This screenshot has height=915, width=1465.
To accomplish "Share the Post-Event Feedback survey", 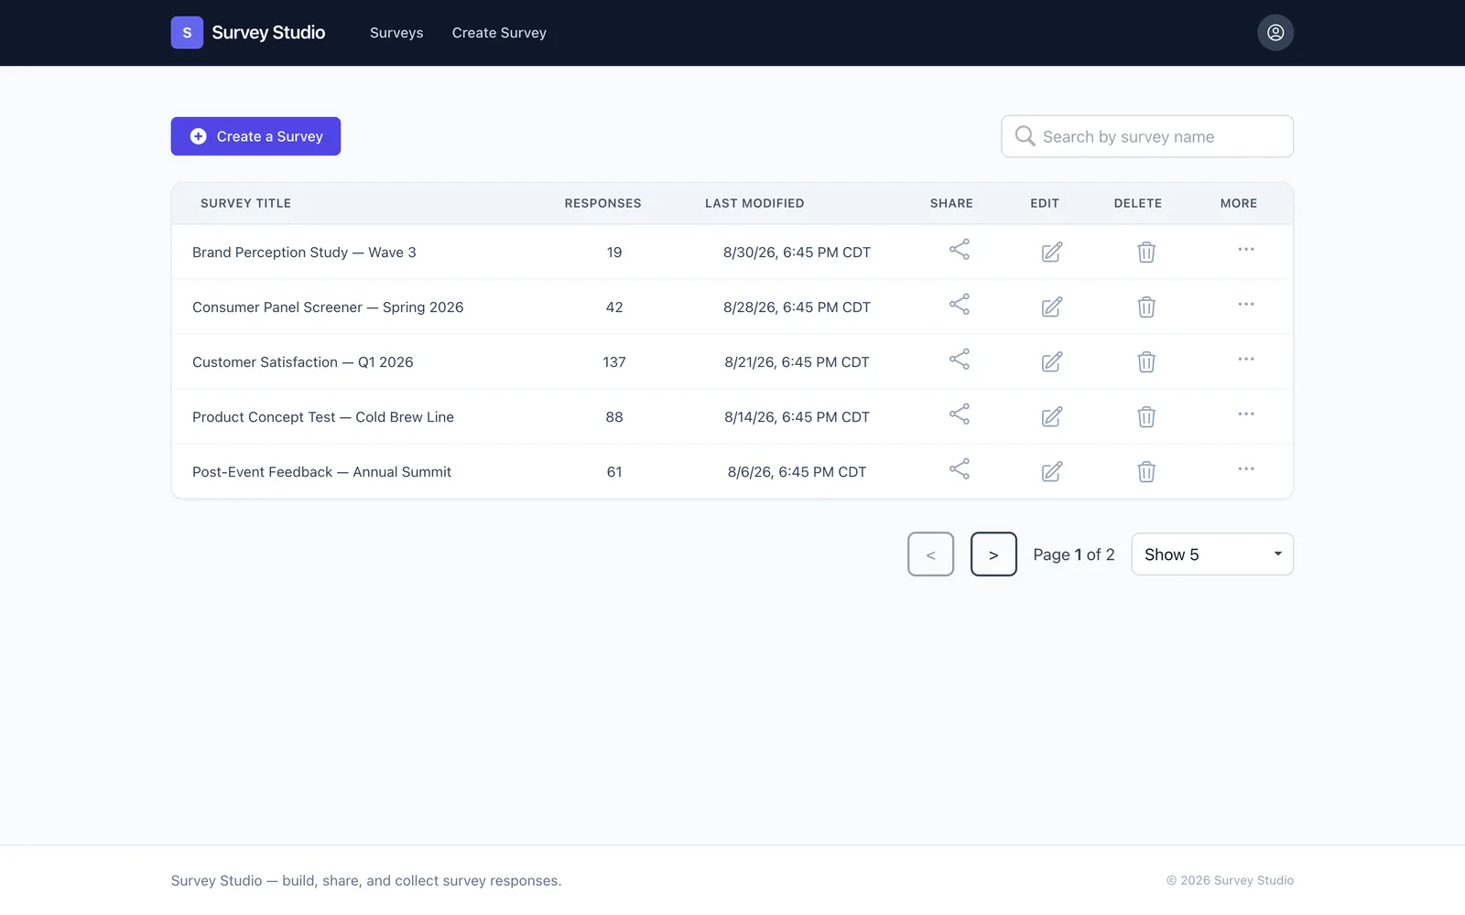I will (x=959, y=469).
